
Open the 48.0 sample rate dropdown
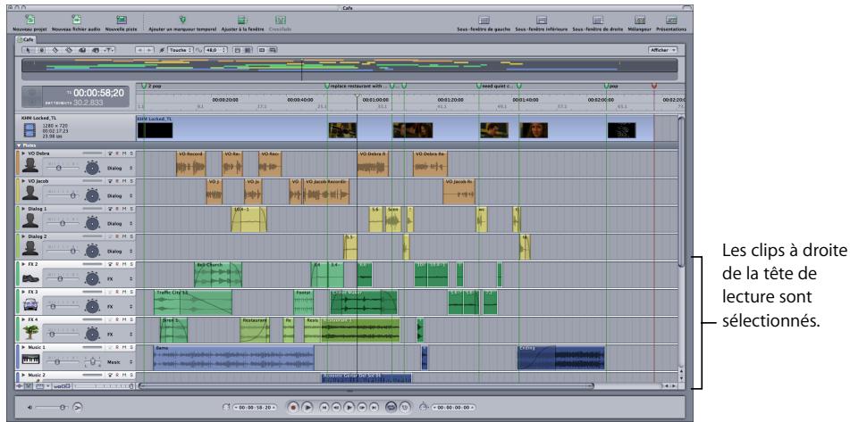coord(215,50)
